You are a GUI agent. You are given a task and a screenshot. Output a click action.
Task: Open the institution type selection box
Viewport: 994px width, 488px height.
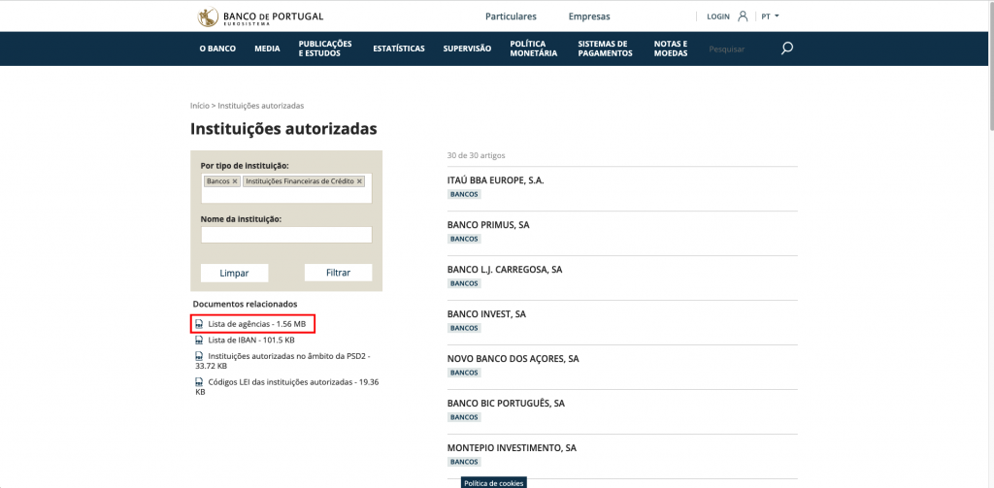pos(286,188)
